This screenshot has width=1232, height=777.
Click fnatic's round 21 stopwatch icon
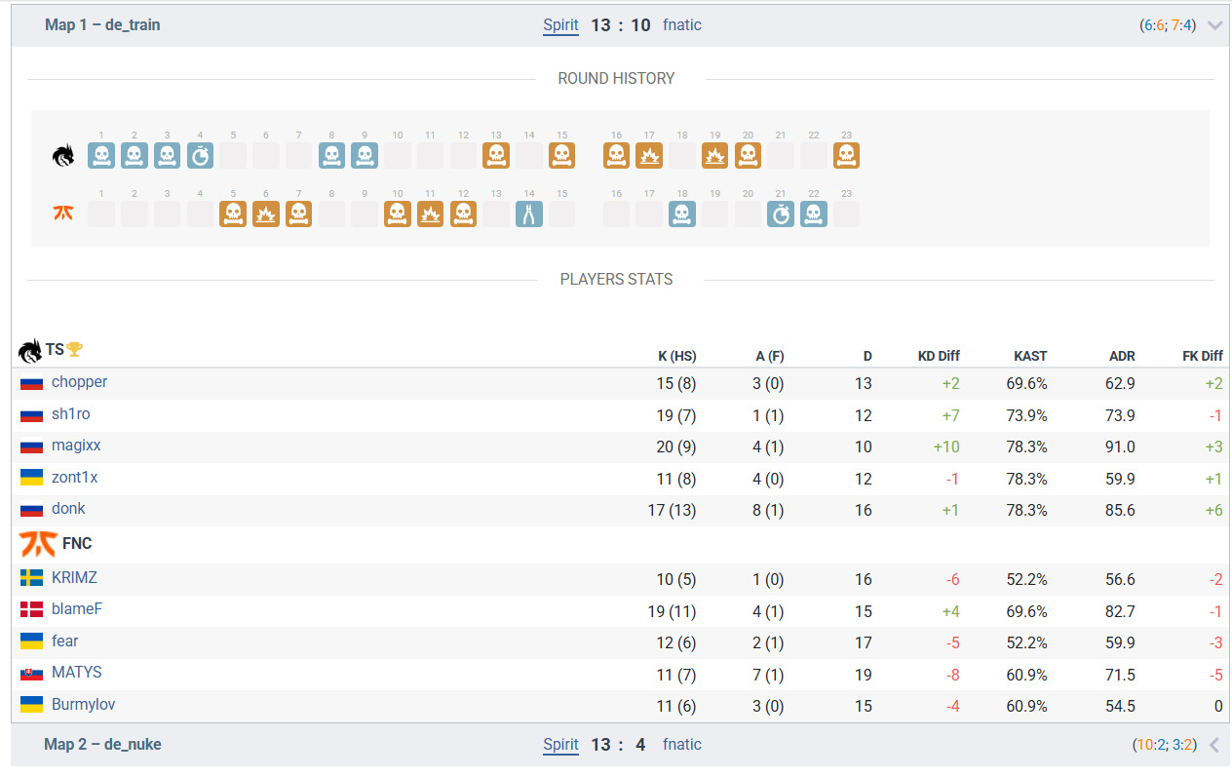[x=781, y=214]
